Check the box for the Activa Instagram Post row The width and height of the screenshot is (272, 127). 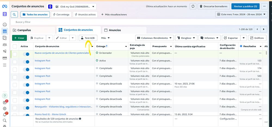point(15,62)
